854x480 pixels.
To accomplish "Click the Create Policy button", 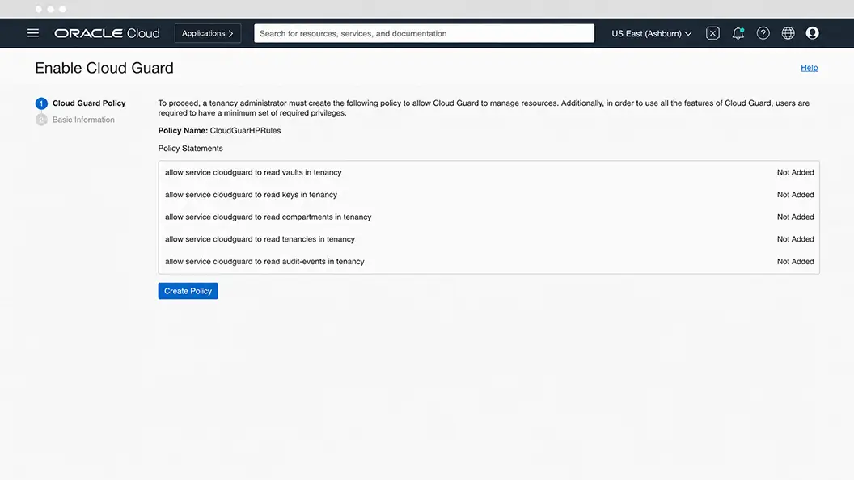I will pyautogui.click(x=188, y=291).
